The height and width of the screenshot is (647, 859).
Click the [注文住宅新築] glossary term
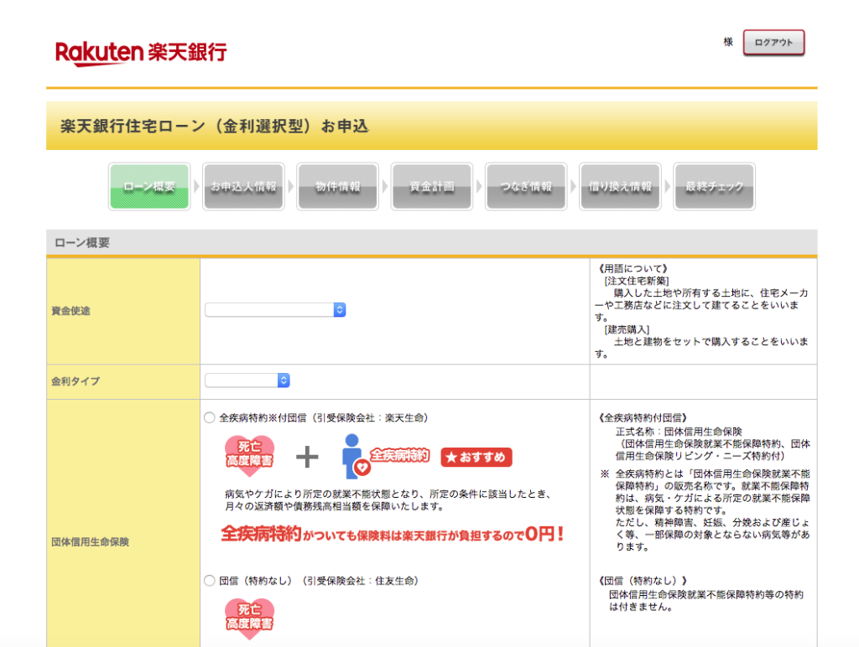637,281
